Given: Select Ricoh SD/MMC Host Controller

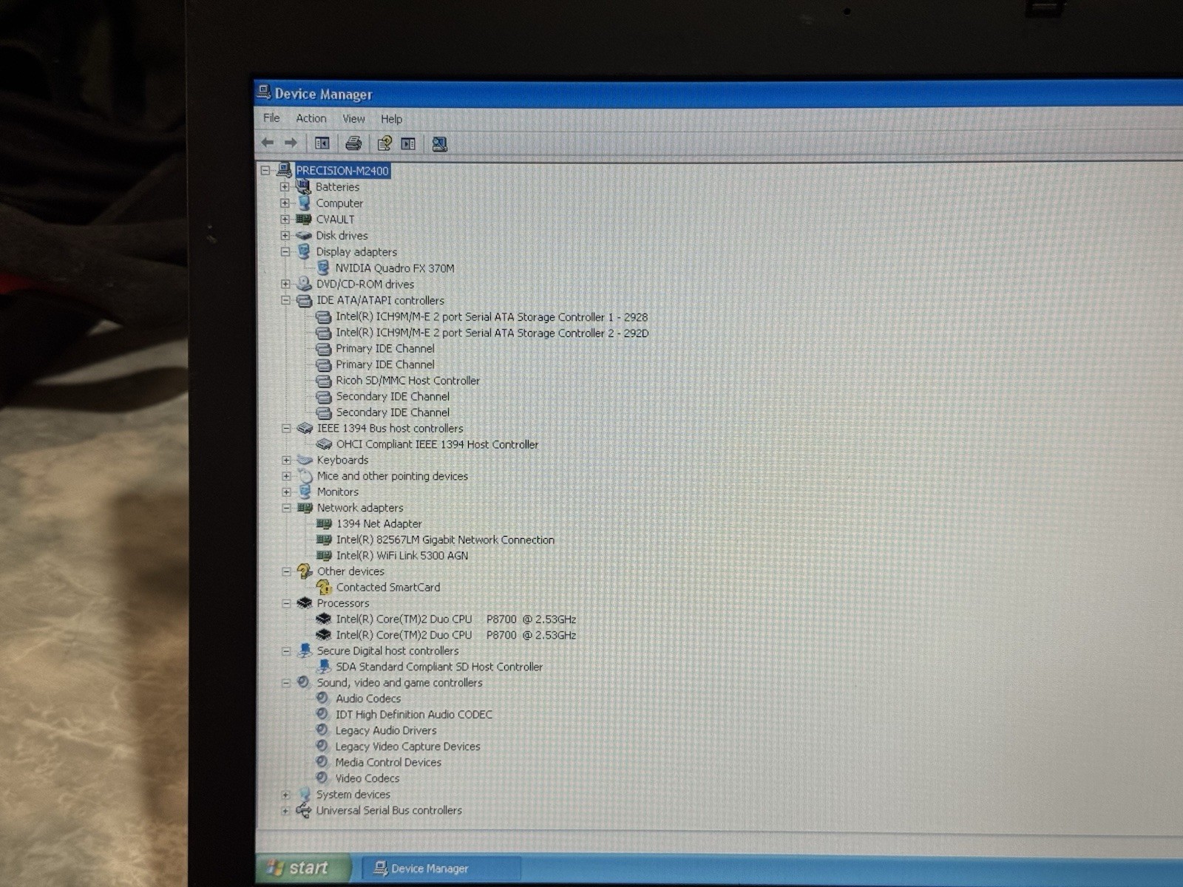Looking at the screenshot, I should (x=408, y=381).
